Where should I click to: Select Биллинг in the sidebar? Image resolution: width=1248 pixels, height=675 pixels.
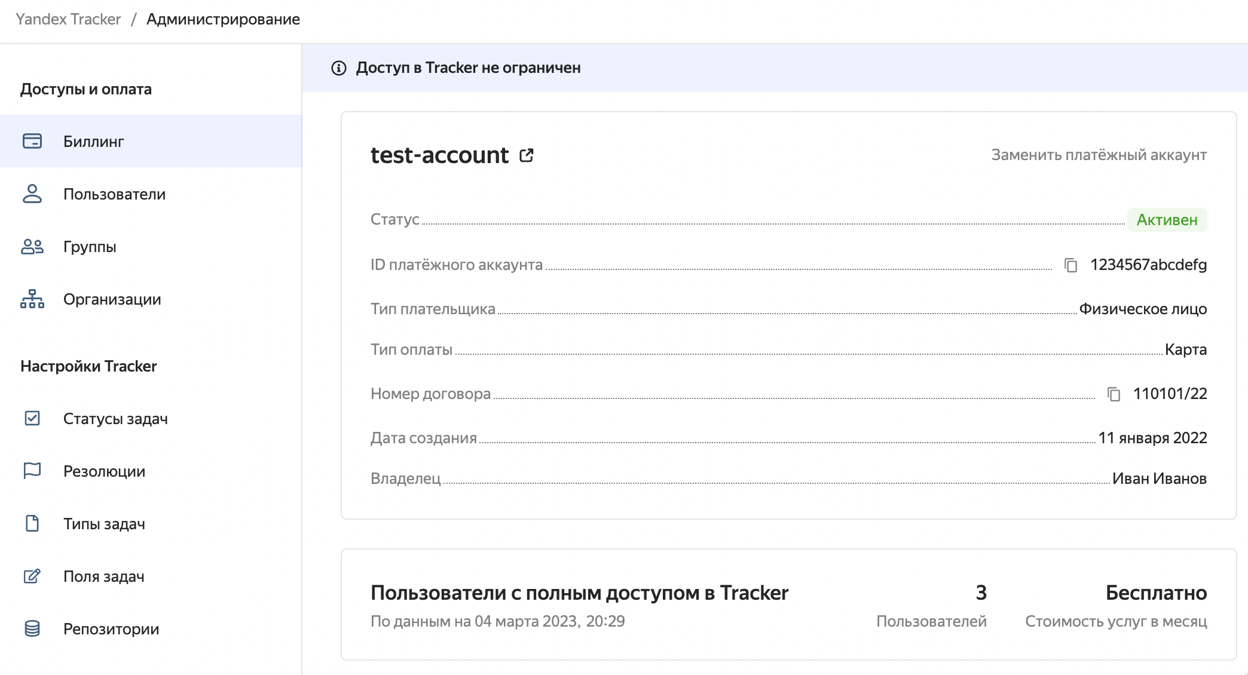[x=94, y=142]
